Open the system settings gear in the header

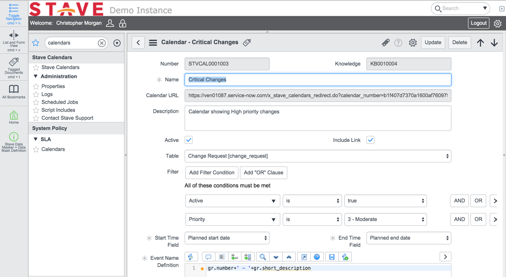click(x=498, y=23)
